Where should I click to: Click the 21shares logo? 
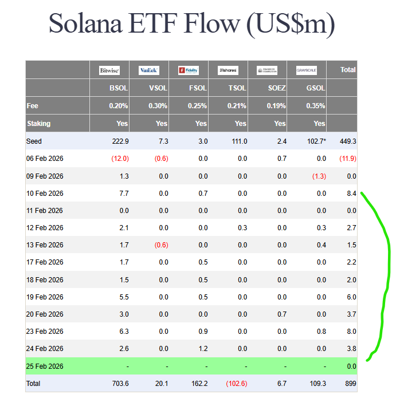tap(228, 70)
